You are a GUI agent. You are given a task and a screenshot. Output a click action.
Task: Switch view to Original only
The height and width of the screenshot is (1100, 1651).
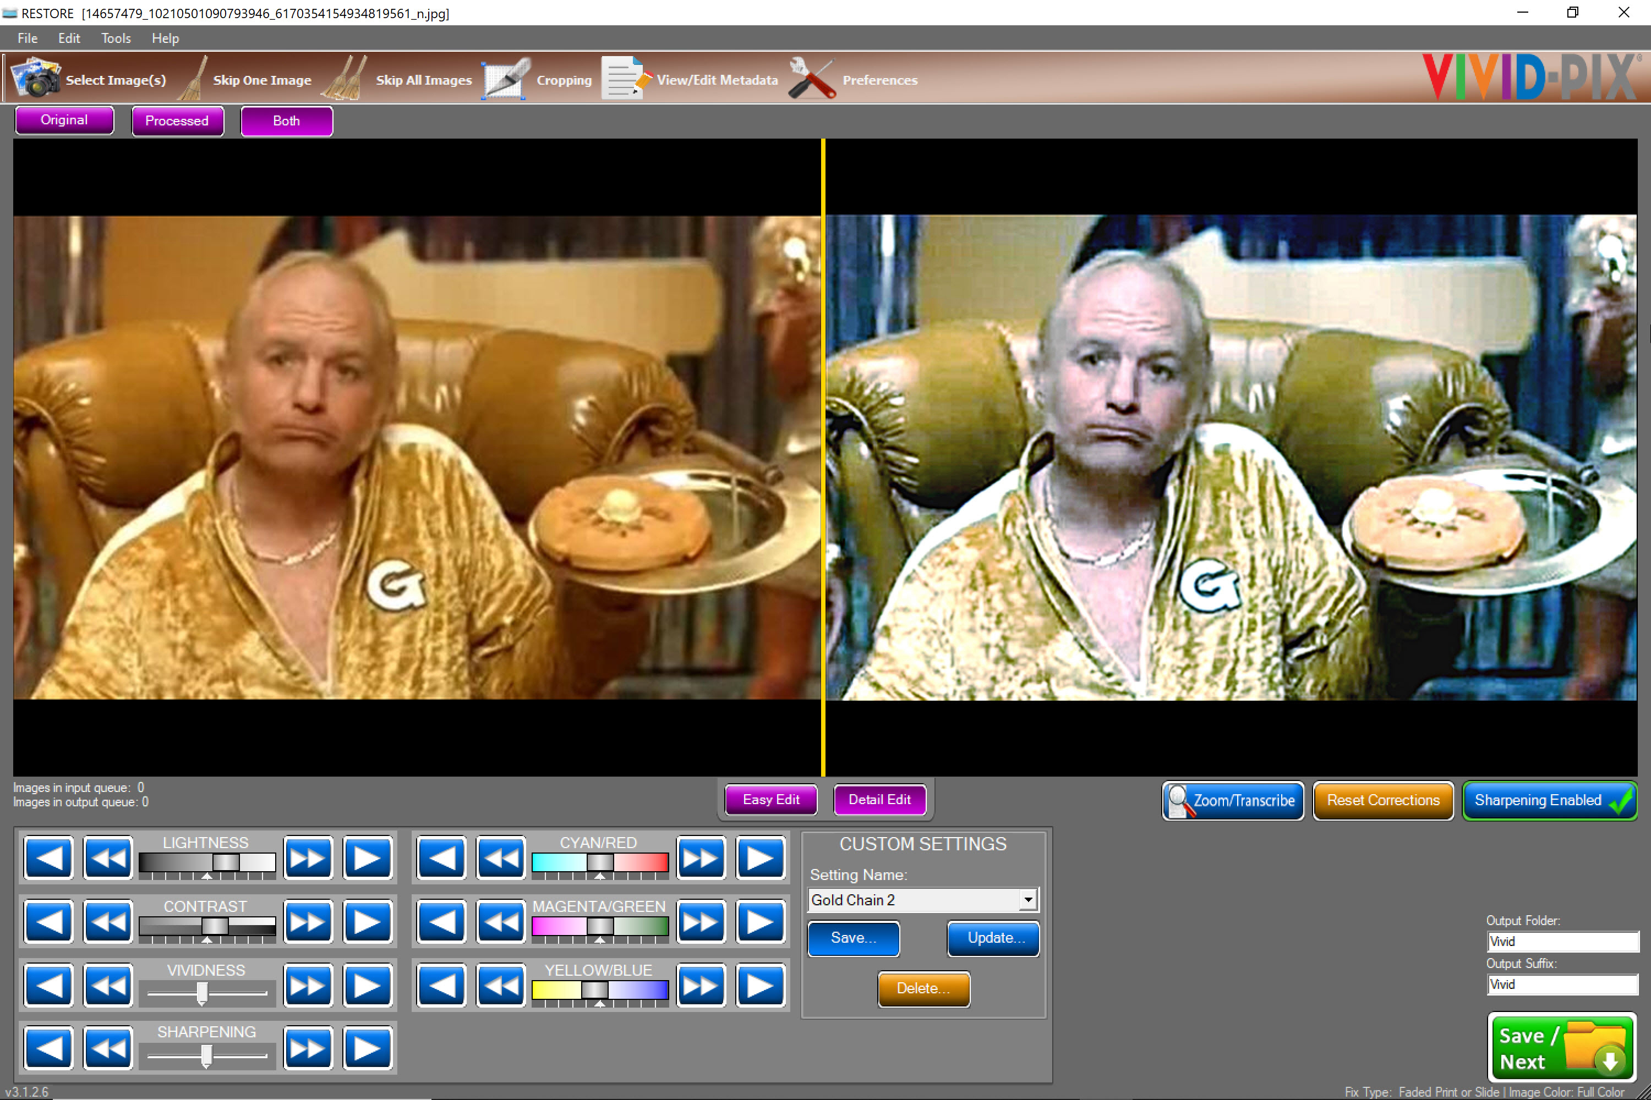coord(64,120)
